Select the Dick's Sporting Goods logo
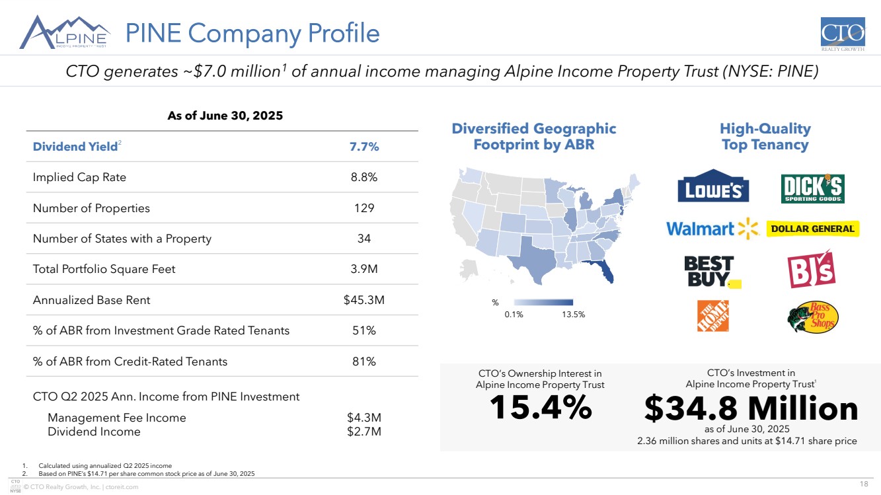This screenshot has height=495, width=881. pyautogui.click(x=812, y=189)
